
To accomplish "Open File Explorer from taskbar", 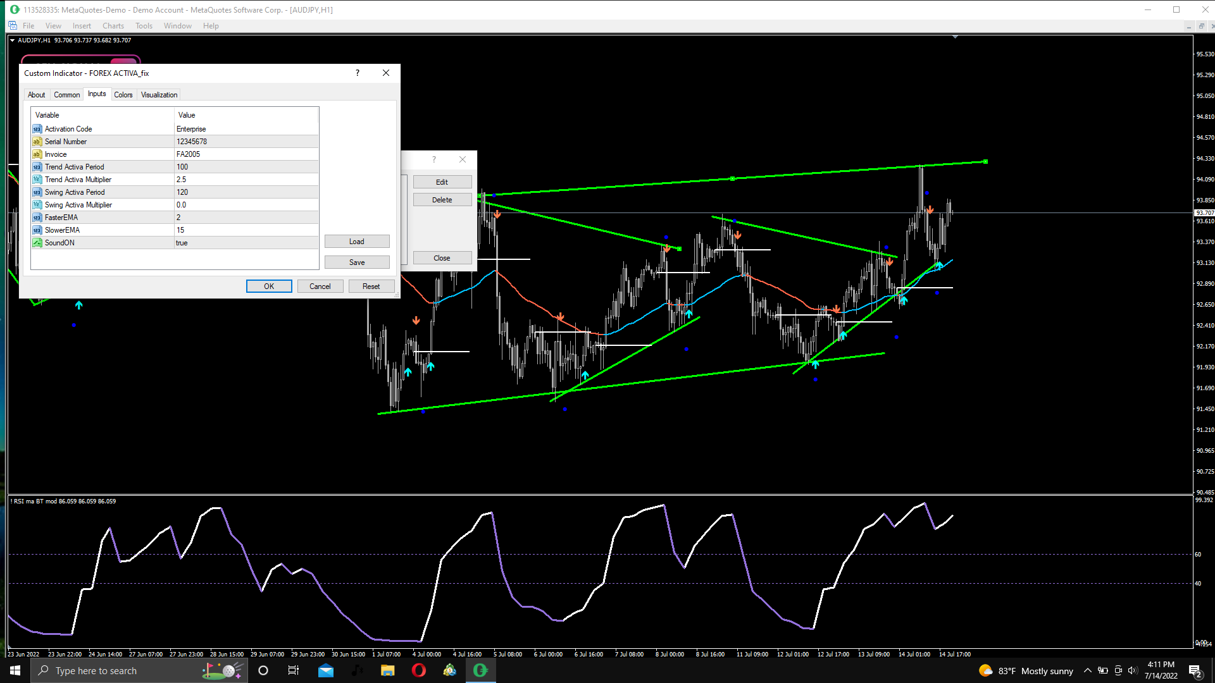I will [x=387, y=670].
